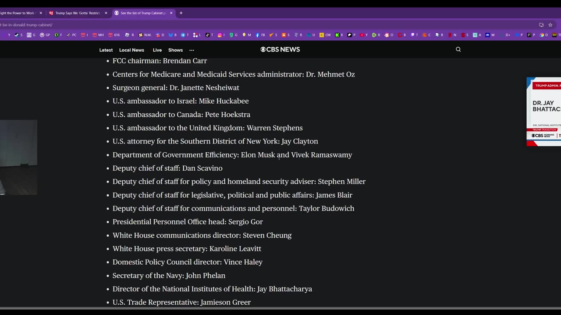Click 'Presidential Personnel Office head: Sergio Gor'
Viewport: 561px width, 315px height.
188,222
